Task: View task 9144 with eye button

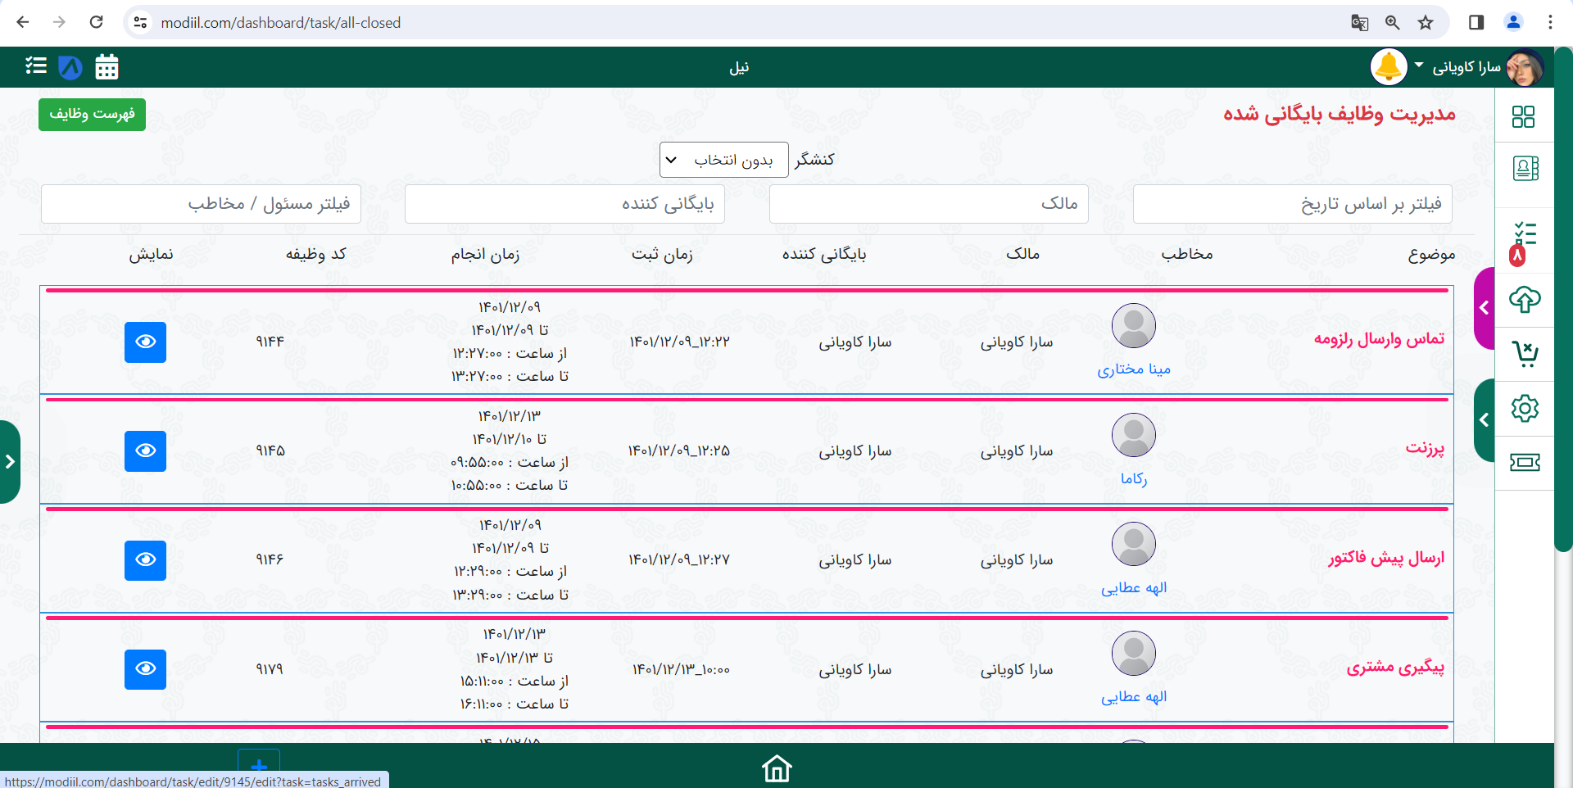Action: pyautogui.click(x=145, y=342)
